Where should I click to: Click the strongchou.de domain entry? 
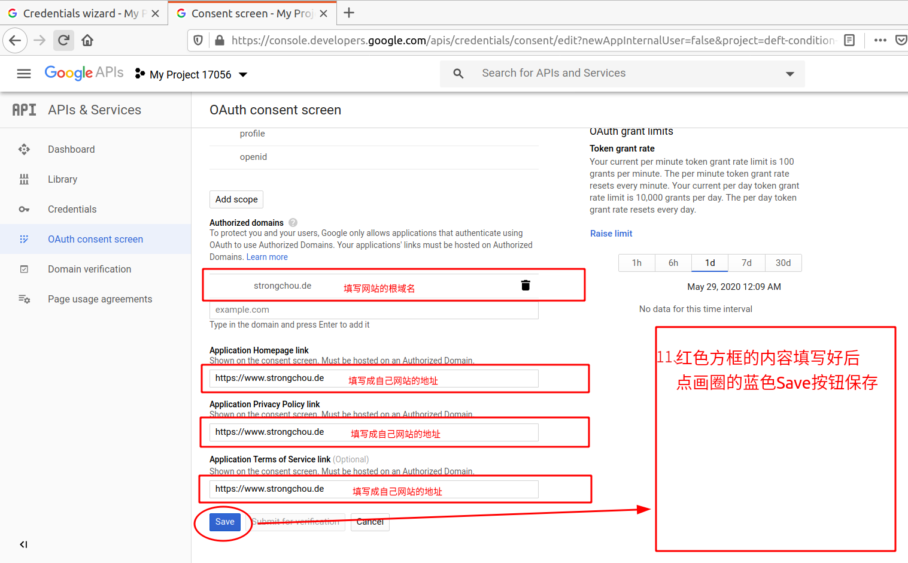[x=283, y=286]
